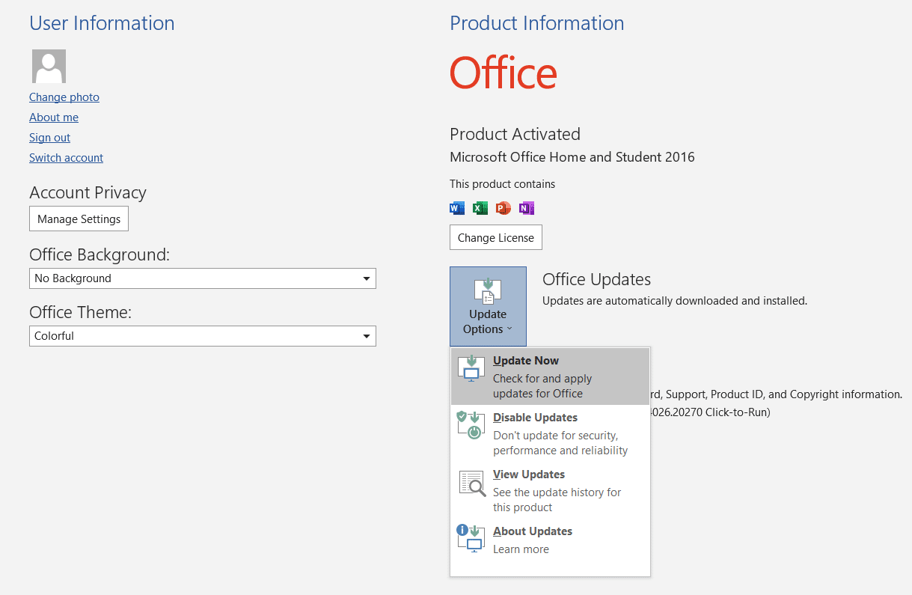The height and width of the screenshot is (595, 912).
Task: Click the Manage Settings button
Action: tap(79, 219)
